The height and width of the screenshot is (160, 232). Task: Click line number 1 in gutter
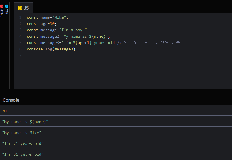point(21,17)
